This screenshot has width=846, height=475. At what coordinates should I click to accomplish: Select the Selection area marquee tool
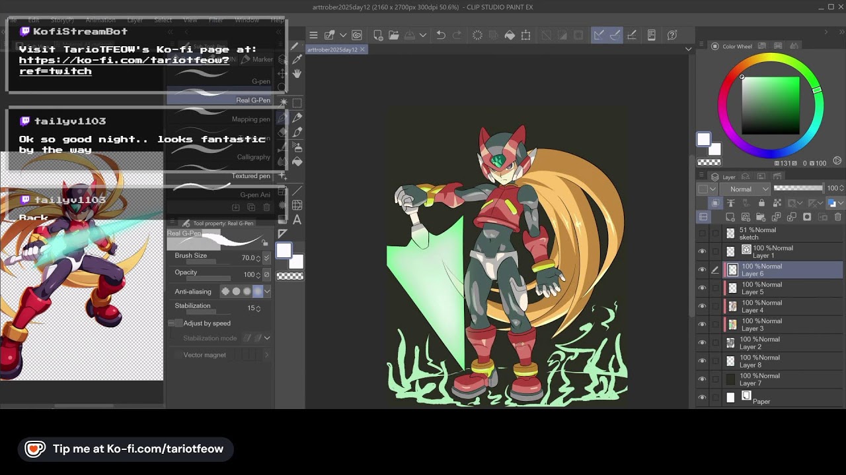[x=297, y=103]
